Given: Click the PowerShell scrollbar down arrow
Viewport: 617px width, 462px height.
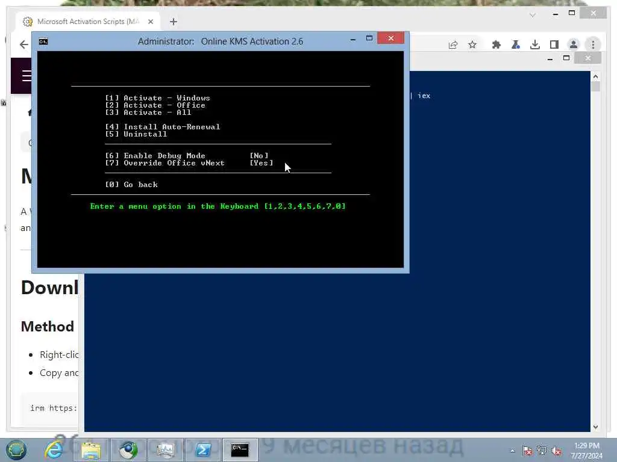Looking at the screenshot, I should coord(595,427).
